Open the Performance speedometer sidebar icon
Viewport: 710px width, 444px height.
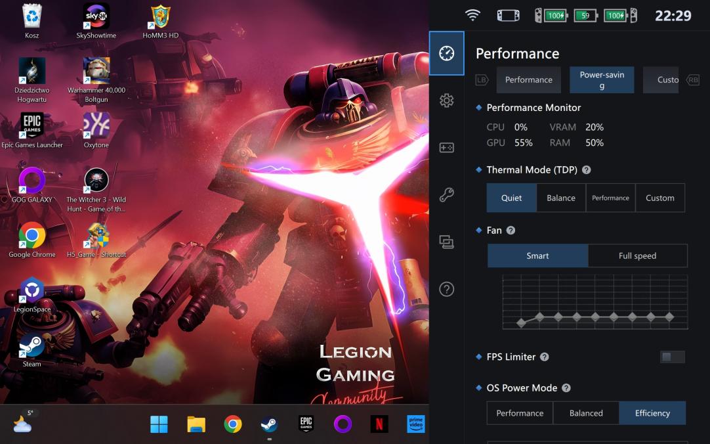coord(447,53)
